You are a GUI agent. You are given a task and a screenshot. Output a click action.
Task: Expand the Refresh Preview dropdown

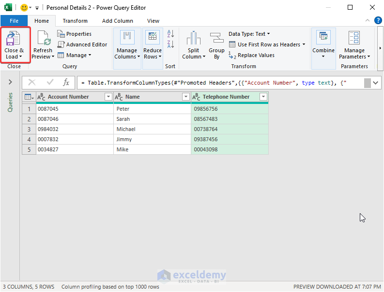(53, 57)
